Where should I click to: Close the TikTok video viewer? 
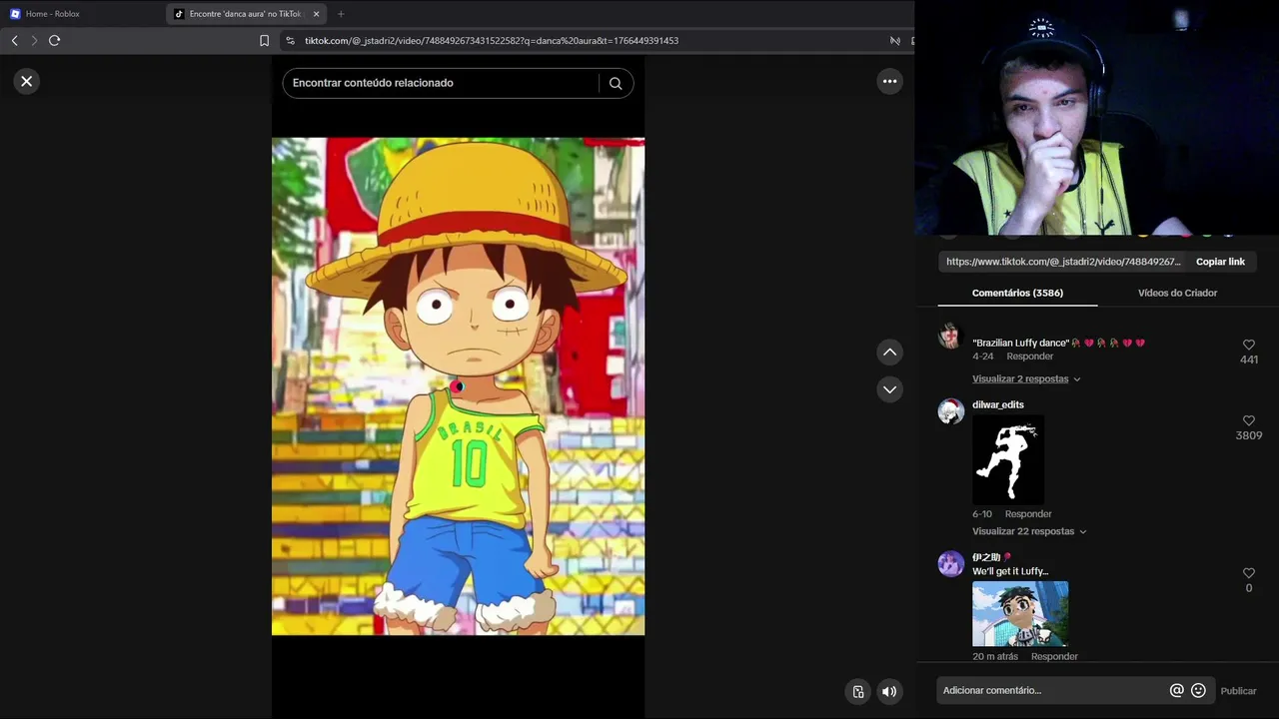pos(27,81)
